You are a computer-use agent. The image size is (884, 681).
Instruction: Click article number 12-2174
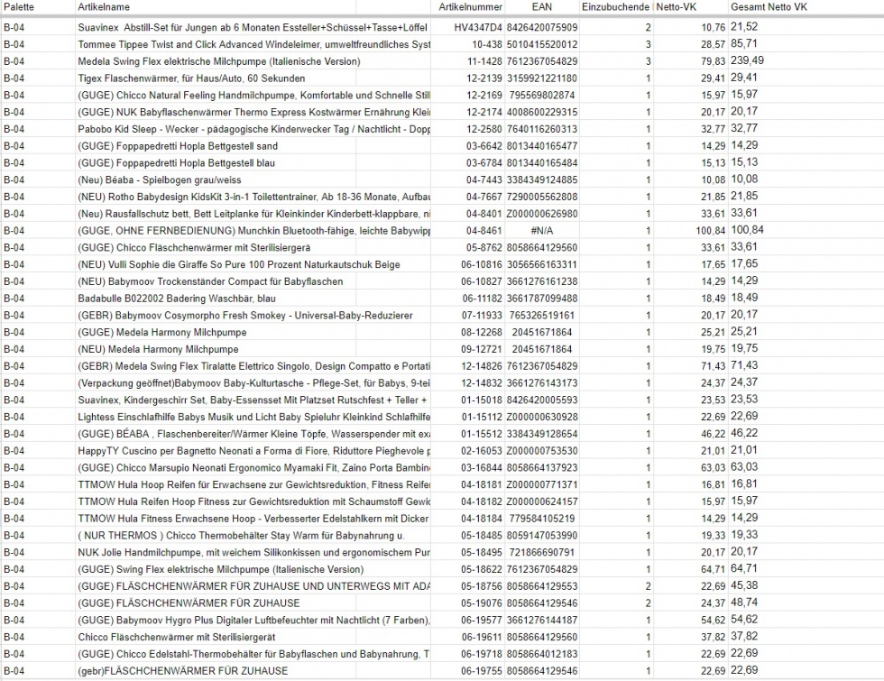(x=484, y=112)
